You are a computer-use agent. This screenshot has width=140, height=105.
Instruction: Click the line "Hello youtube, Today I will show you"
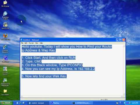[67, 47]
